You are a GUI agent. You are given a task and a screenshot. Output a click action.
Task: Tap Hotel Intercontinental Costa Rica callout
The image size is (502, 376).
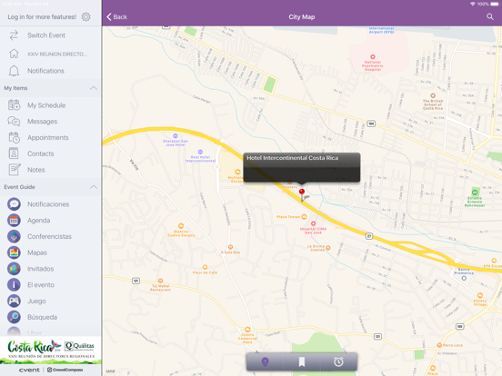[302, 167]
